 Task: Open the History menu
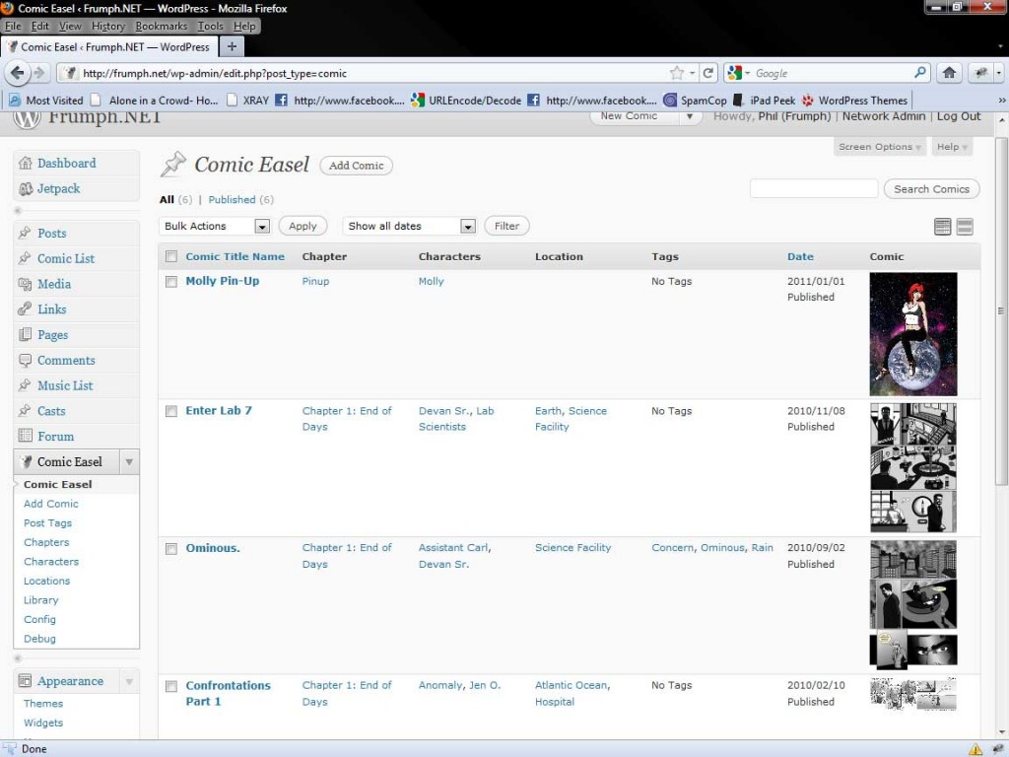point(107,27)
